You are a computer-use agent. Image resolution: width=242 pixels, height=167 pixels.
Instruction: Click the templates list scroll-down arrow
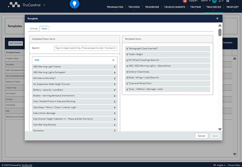click(x=235, y=154)
